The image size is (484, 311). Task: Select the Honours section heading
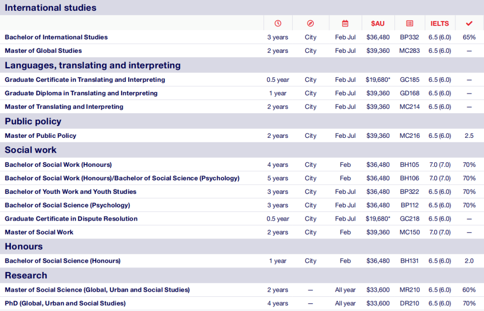(24, 247)
